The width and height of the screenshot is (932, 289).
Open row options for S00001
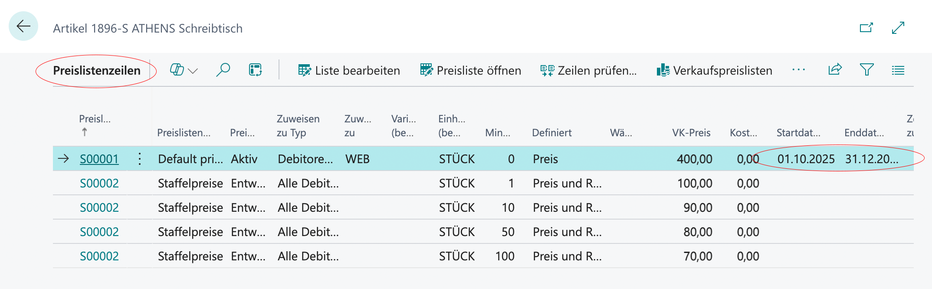pos(140,159)
